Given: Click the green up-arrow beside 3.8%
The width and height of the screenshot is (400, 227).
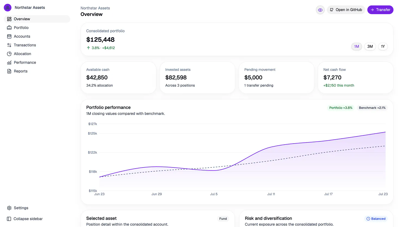Looking at the screenshot, I should click(88, 48).
